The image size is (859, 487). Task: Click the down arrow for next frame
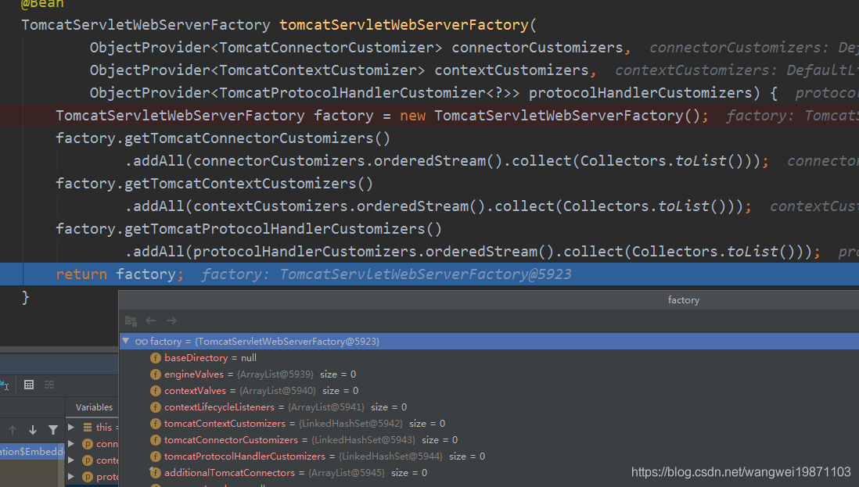[33, 430]
